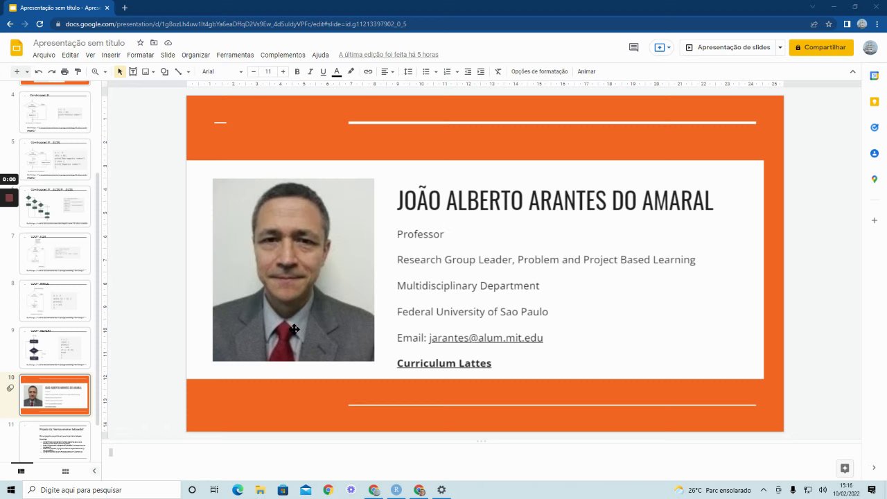Toggle Bold formatting
This screenshot has width=887, height=499.
coord(297,71)
